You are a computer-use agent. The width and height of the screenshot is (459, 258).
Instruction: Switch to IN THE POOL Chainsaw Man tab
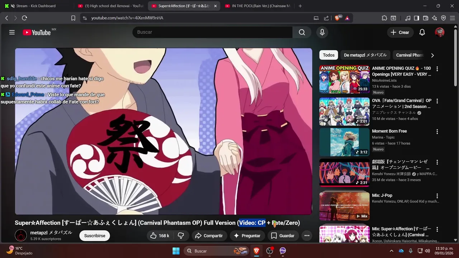pos(257,6)
